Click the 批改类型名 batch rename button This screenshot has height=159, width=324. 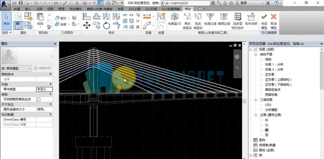click(198, 21)
